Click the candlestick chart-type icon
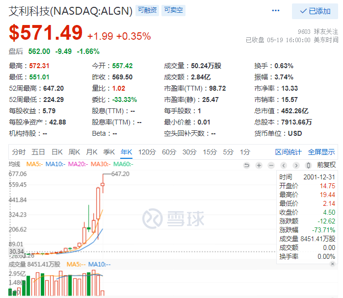 tap(308, 165)
